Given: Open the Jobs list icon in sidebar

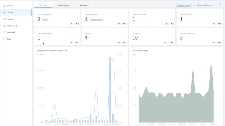Looking at the screenshot, I should point(4,39).
